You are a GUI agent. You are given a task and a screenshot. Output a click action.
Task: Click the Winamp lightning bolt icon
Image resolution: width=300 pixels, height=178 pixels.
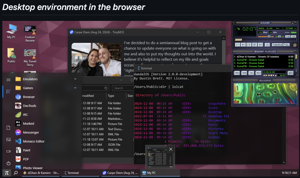pos(295,44)
